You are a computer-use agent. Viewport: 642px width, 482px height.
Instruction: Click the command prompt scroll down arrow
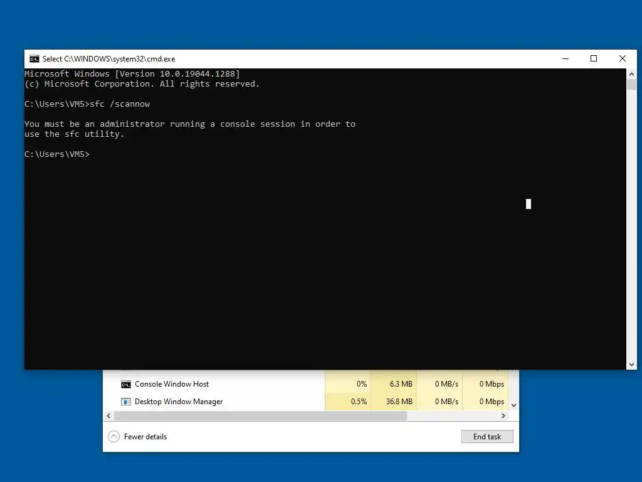pyautogui.click(x=631, y=365)
